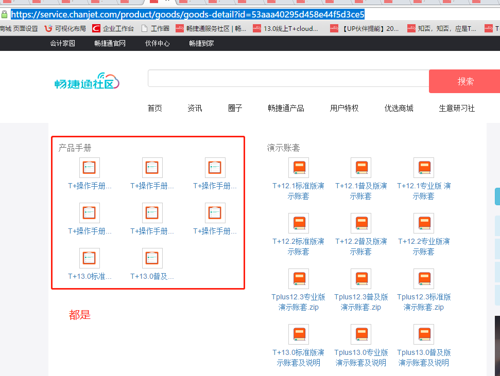Click the URL in the address bar
Viewport: 500px width, 376px height.
(x=187, y=14)
